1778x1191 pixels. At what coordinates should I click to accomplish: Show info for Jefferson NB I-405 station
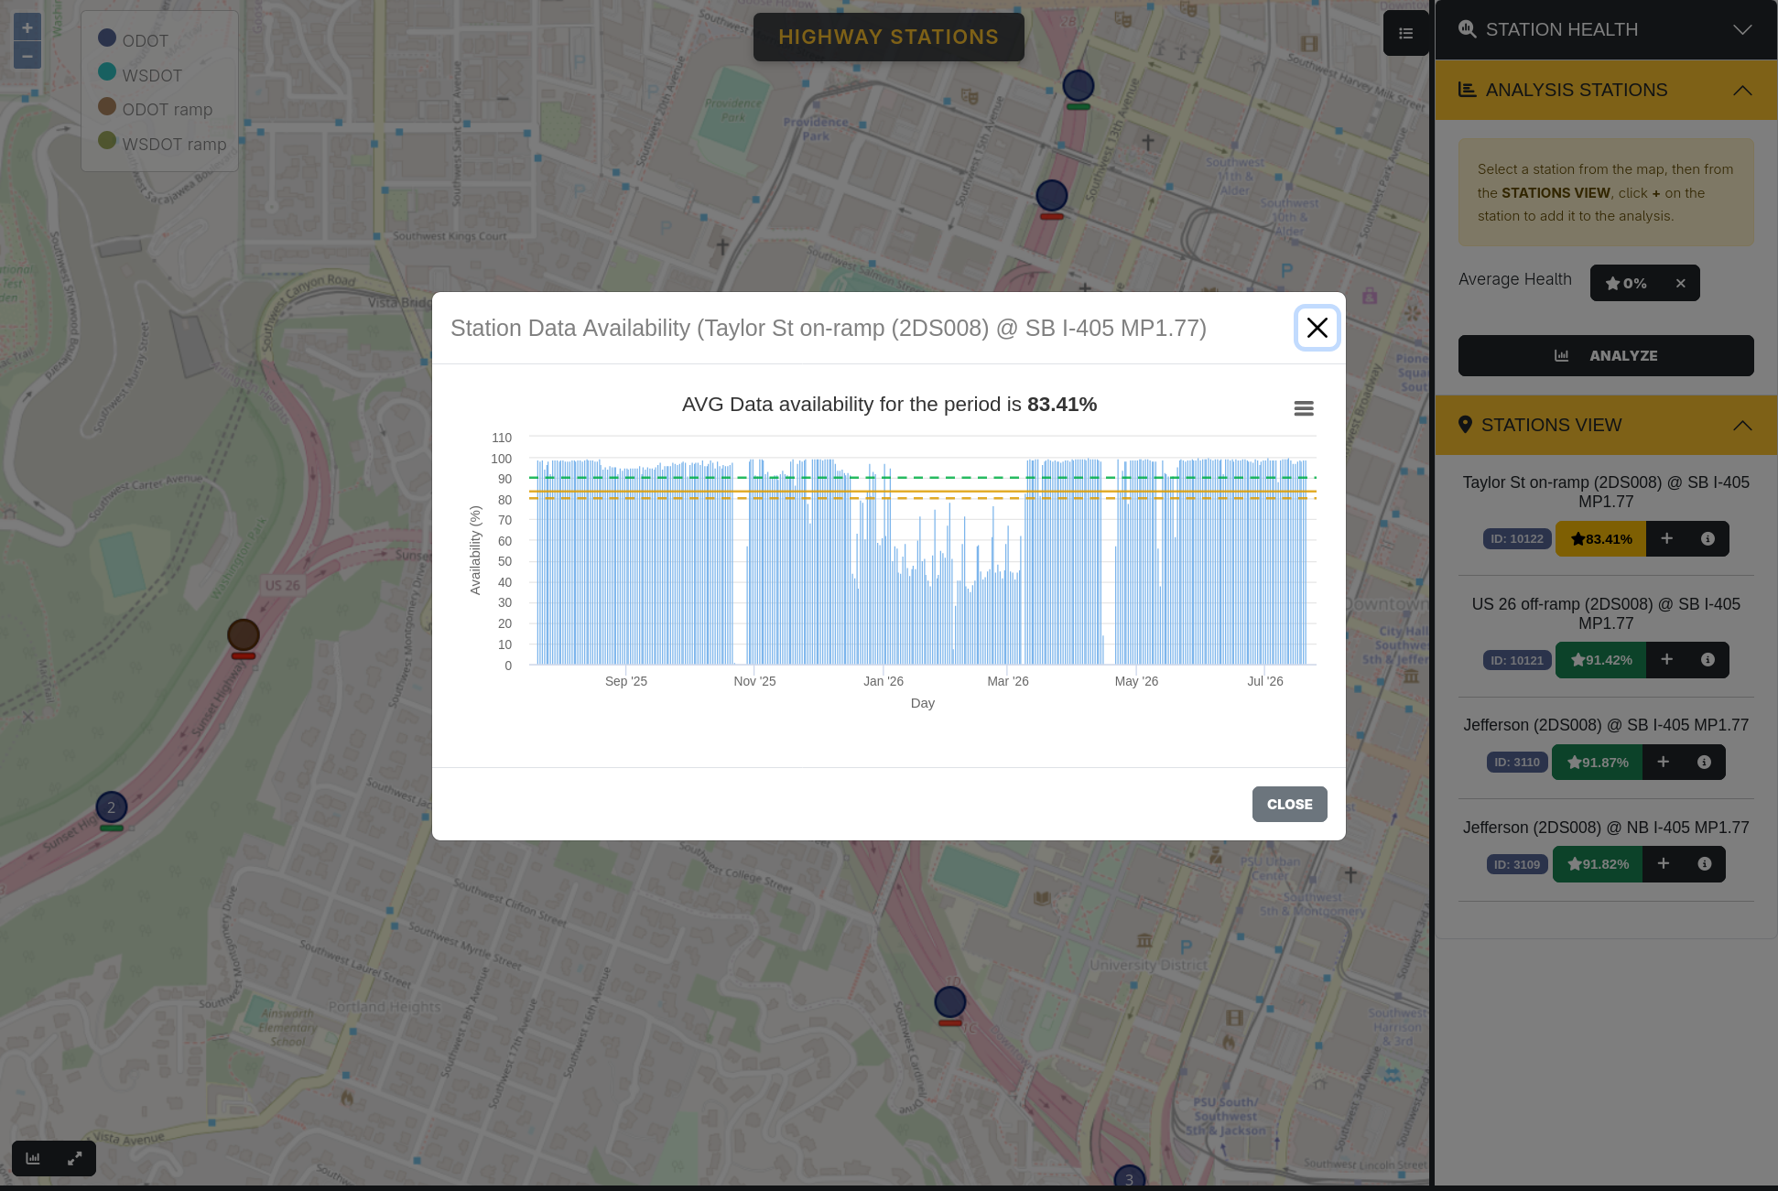point(1704,863)
